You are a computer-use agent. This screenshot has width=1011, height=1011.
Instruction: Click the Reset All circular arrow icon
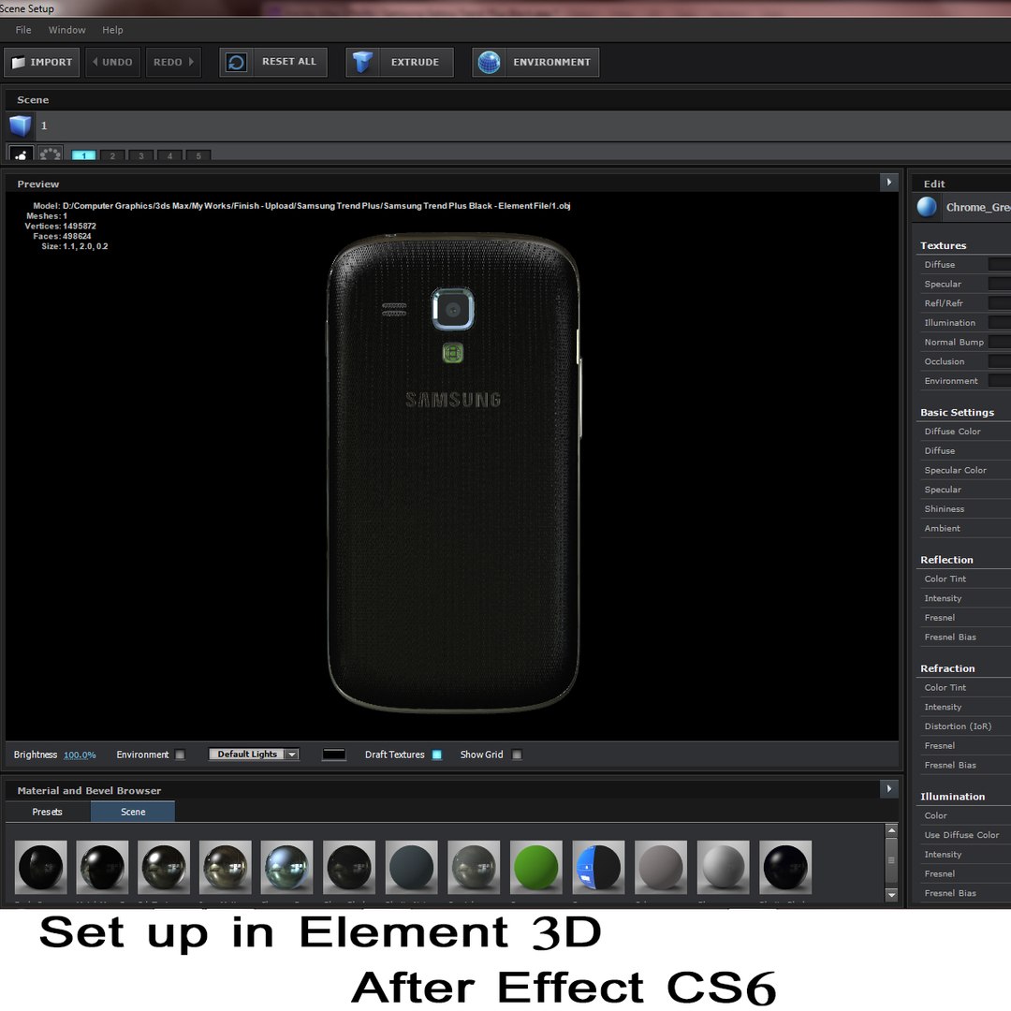click(237, 62)
